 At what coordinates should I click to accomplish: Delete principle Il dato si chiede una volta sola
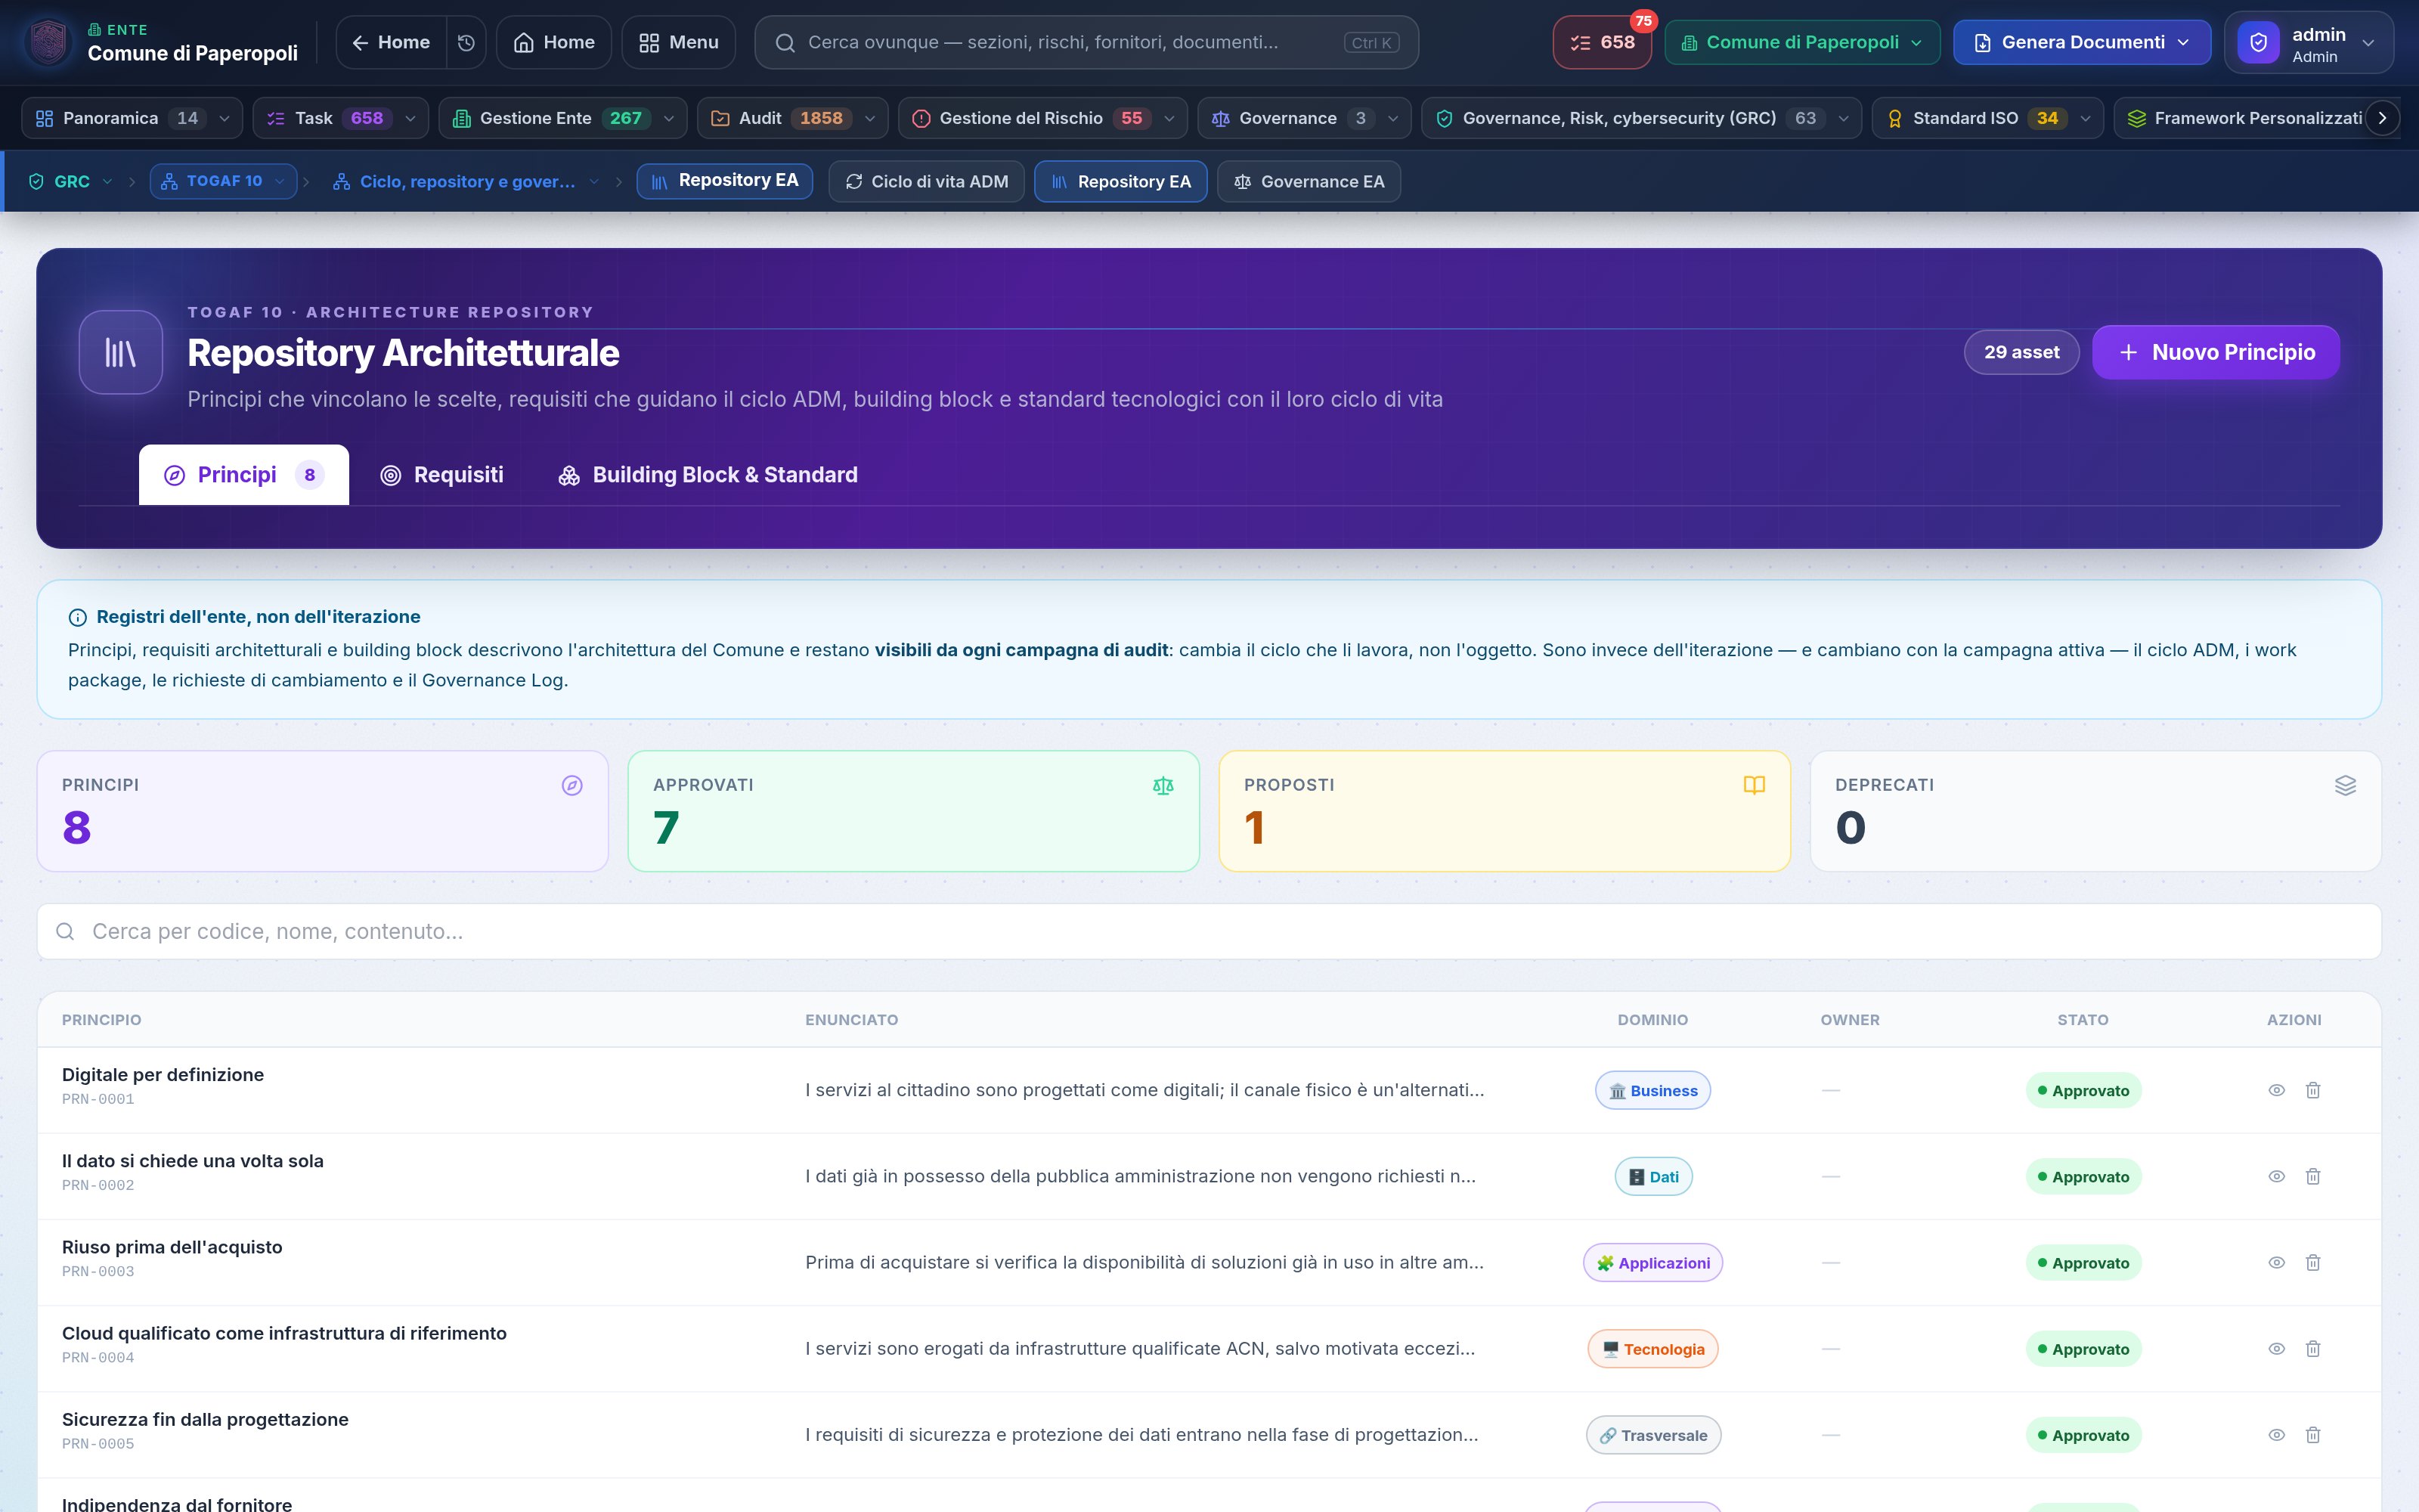2313,1176
